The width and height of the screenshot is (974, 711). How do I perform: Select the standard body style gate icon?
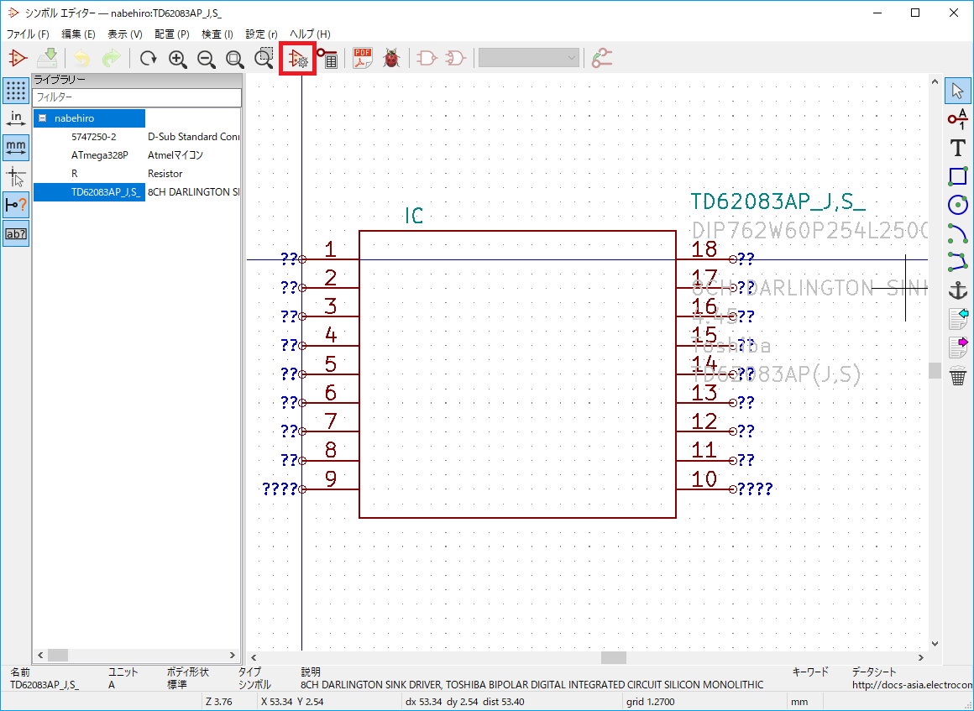[427, 59]
